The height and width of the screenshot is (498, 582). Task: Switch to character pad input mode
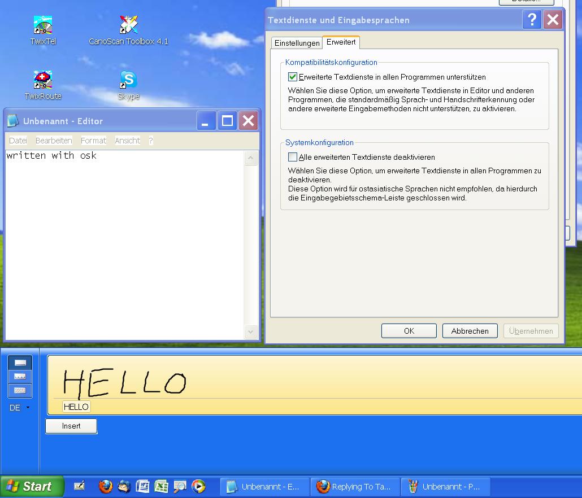(x=20, y=377)
